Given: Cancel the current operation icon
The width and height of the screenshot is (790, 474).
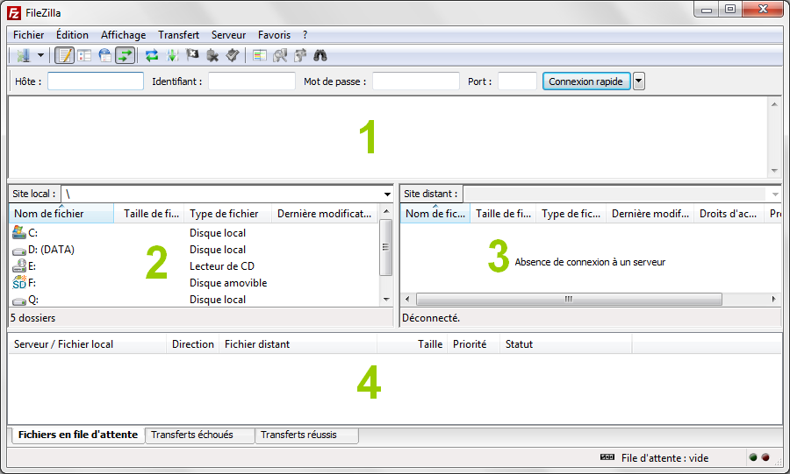Looking at the screenshot, I should click(x=192, y=55).
